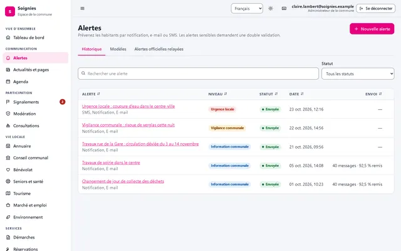Click the 'Vigilance communale' level badge
The height and width of the screenshot is (251, 401).
tap(227, 128)
